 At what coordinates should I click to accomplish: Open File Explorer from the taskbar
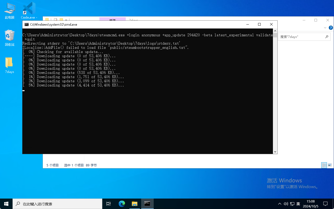point(134,204)
